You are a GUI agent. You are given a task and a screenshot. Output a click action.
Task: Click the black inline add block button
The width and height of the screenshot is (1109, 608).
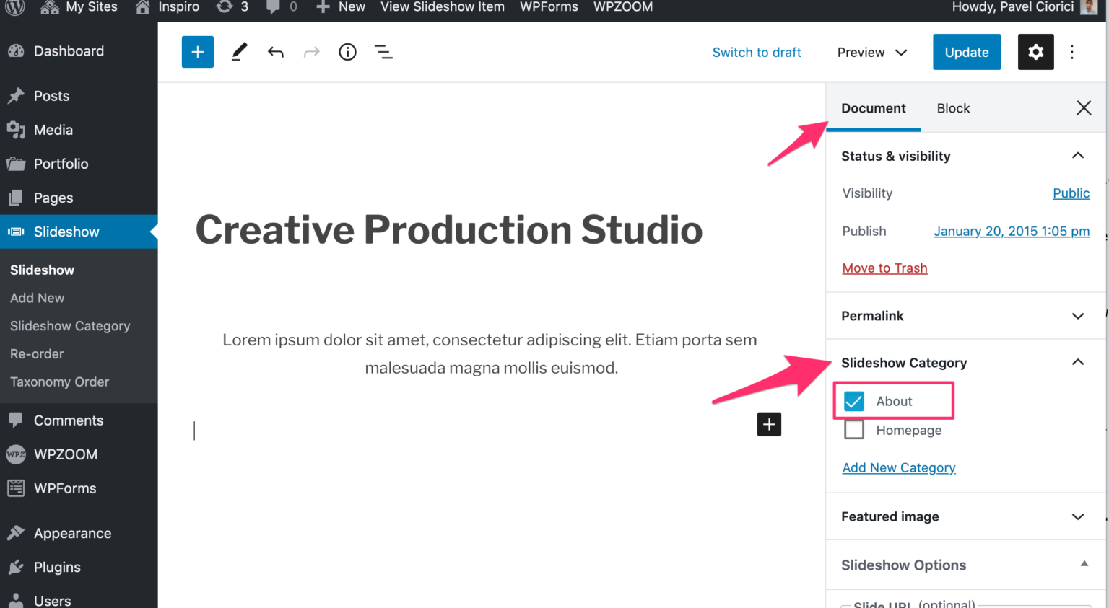tap(769, 424)
